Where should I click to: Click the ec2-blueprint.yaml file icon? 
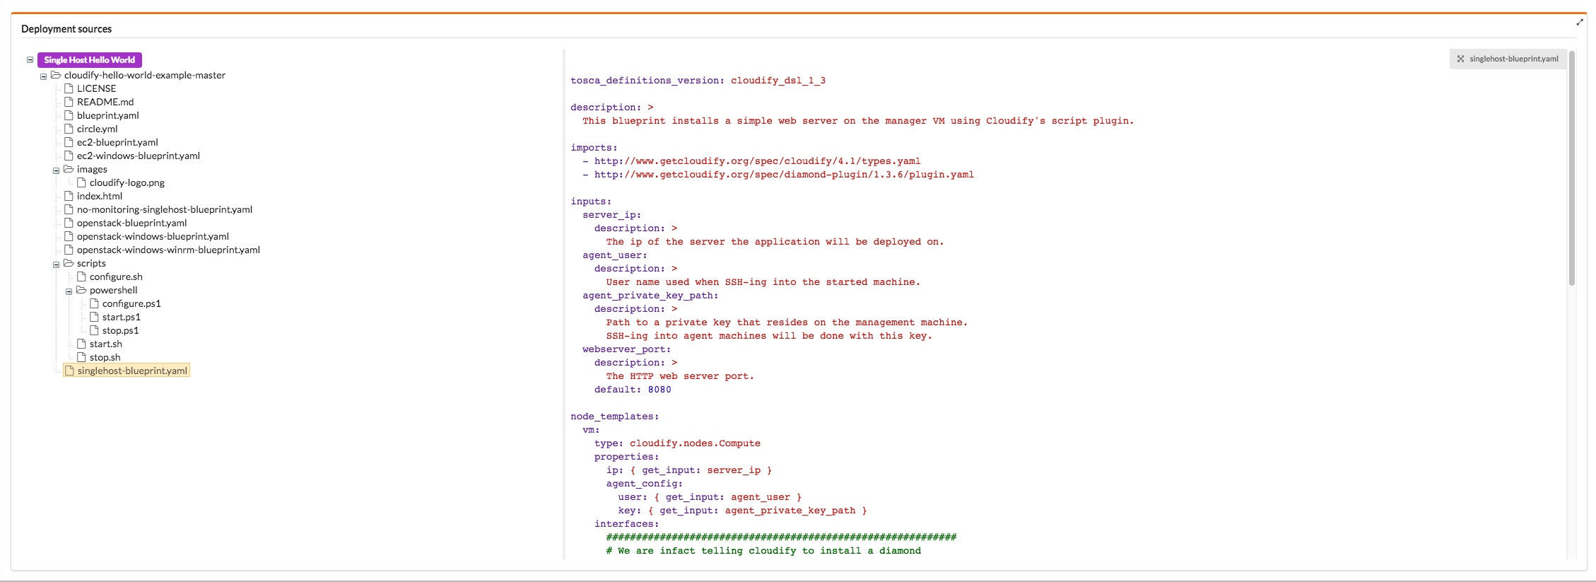(x=69, y=142)
